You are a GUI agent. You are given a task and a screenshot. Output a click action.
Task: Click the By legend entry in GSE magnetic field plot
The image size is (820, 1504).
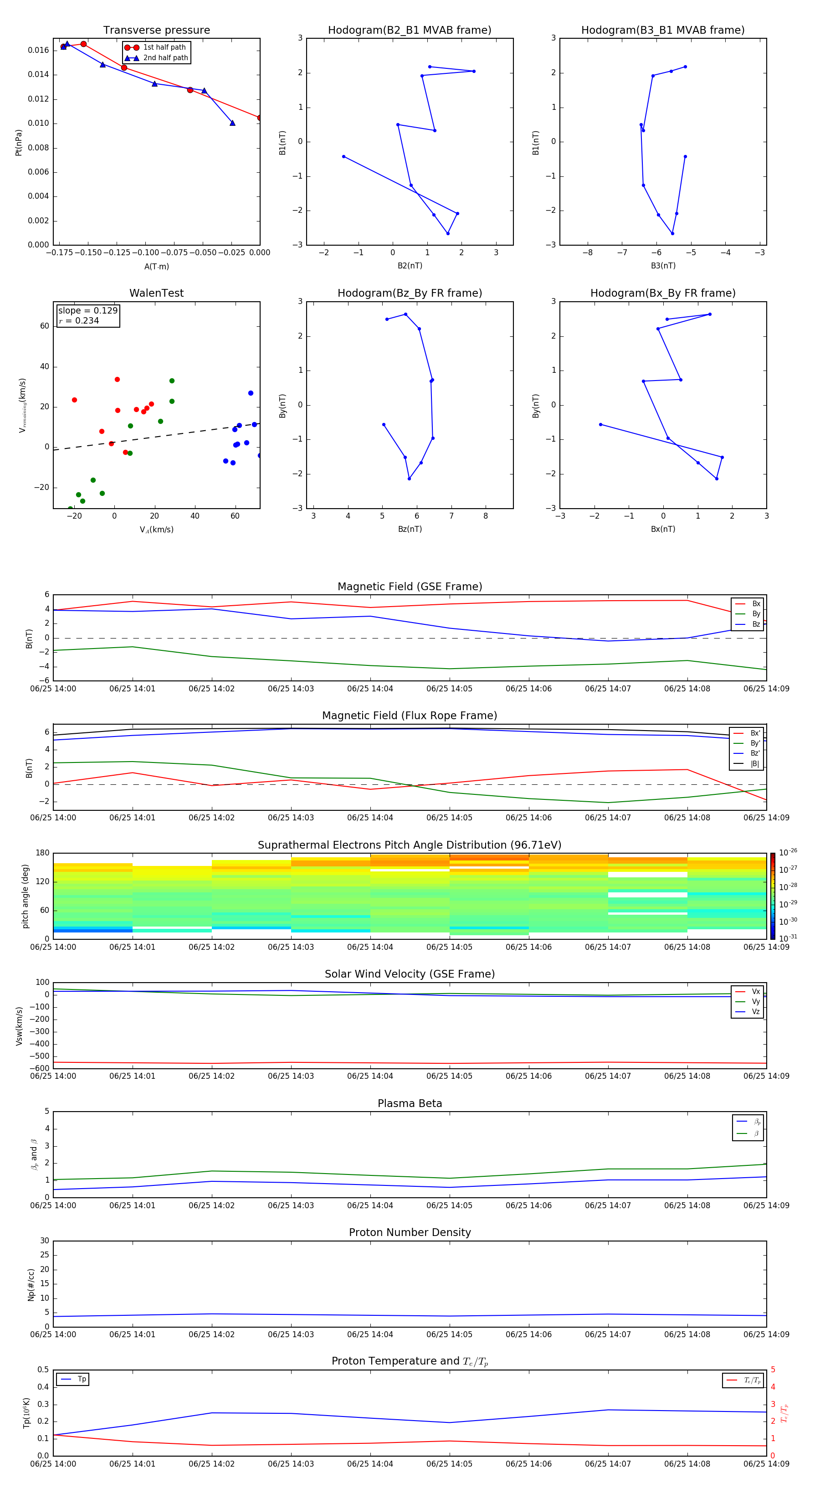[748, 613]
